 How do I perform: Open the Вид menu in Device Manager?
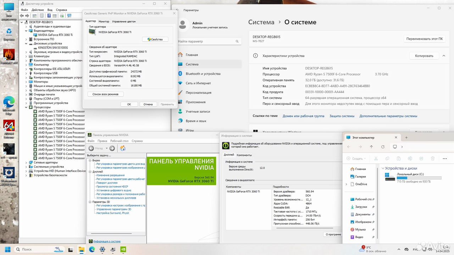(x=50, y=10)
